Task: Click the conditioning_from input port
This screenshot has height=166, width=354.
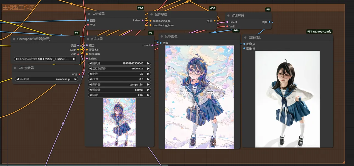Action: tap(150, 25)
